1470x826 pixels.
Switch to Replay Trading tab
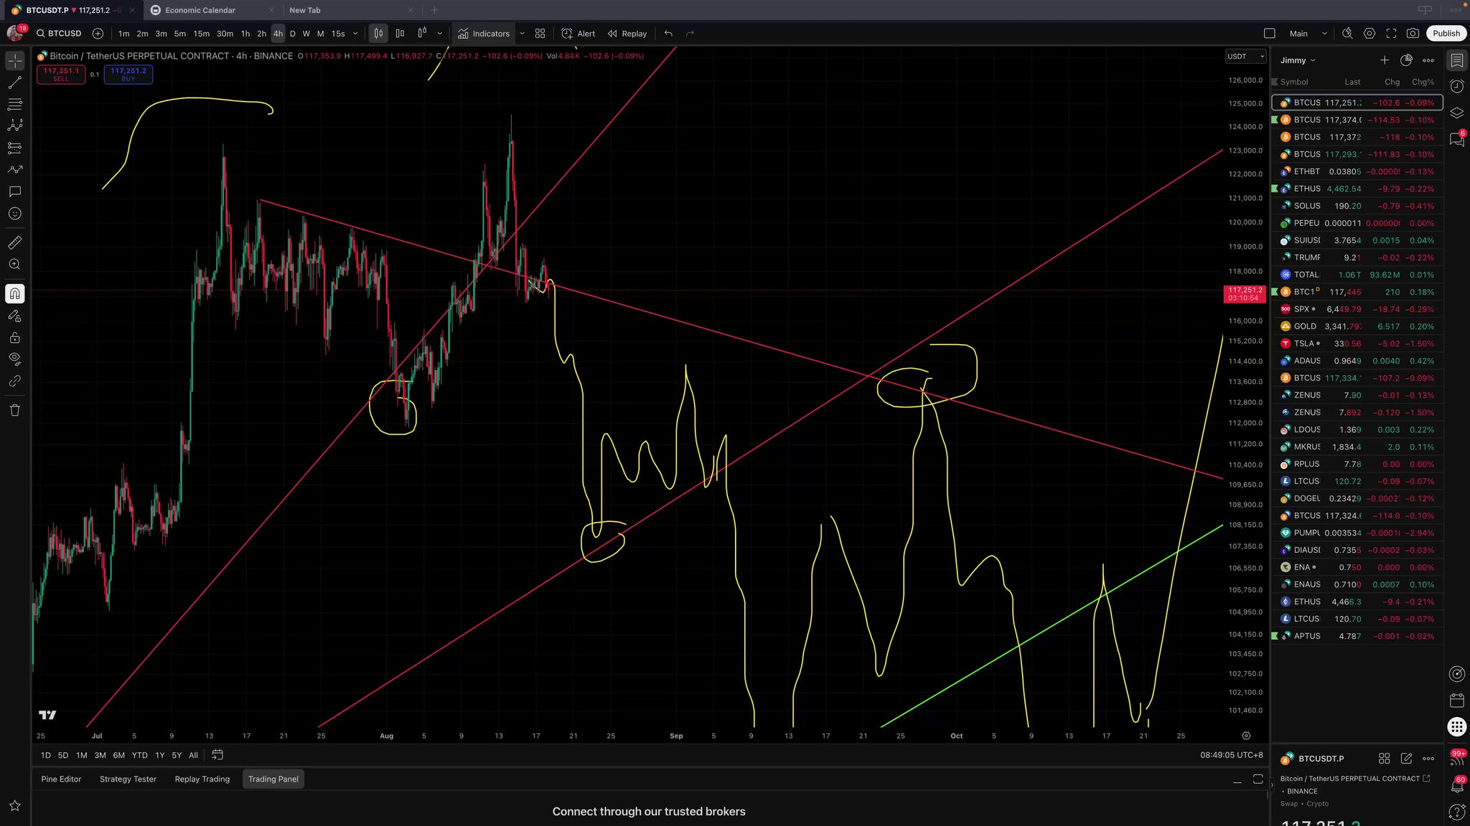[202, 779]
